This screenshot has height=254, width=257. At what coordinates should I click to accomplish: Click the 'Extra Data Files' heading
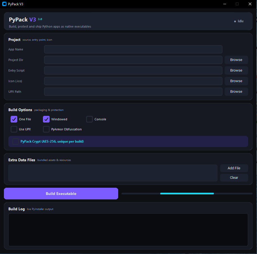(22, 160)
